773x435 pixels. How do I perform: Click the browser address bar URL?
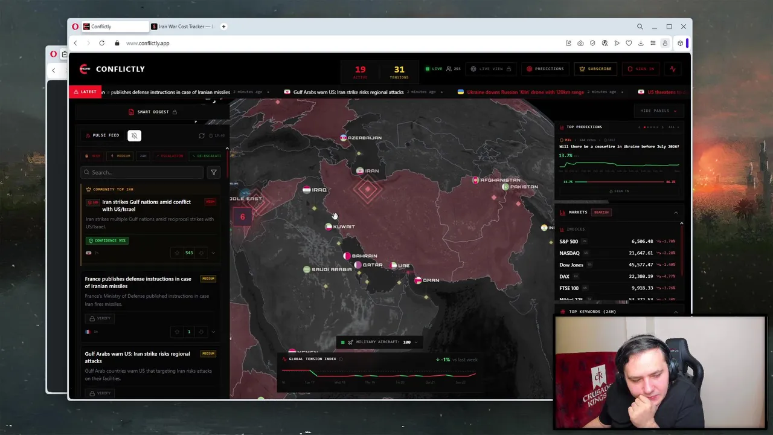(x=147, y=43)
